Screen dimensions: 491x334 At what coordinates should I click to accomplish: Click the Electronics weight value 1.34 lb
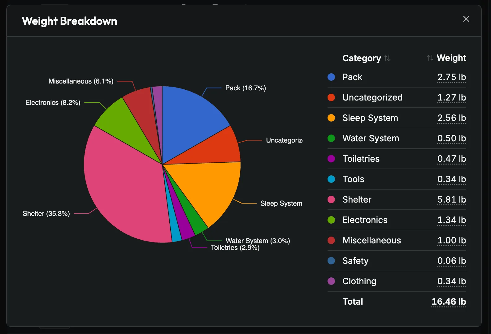pos(452,220)
